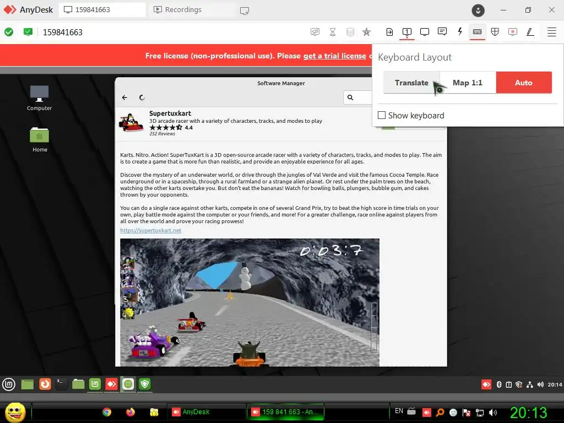564x423 pixels.
Task: Click the local clock showing 20:13
Action: pyautogui.click(x=528, y=412)
